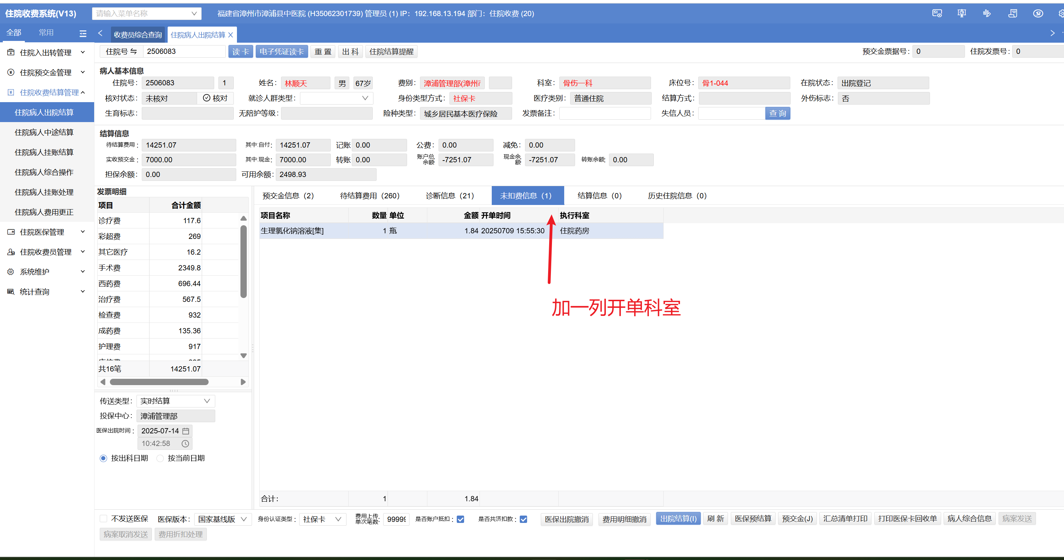The image size is (1064, 560).
Task: Click the 电子凭证读卡 button
Action: [x=282, y=51]
